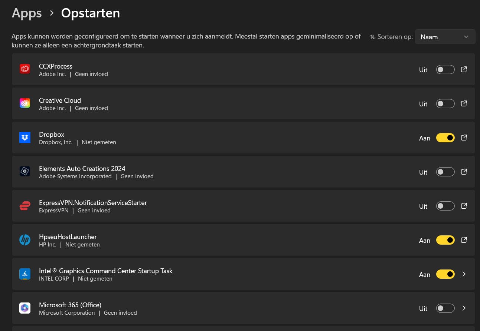
Task: Open the external link icon for CCXProcess
Action: pos(464,69)
